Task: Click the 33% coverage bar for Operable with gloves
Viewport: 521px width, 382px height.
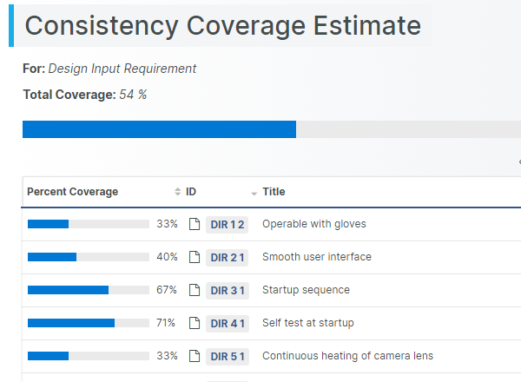Action: 88,224
